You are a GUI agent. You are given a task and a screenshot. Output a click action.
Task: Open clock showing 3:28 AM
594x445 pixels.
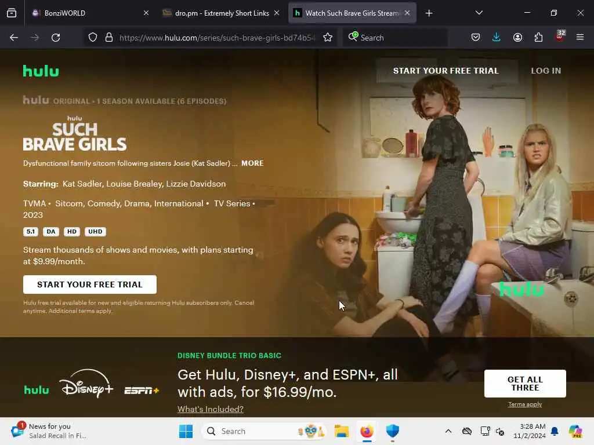529,431
